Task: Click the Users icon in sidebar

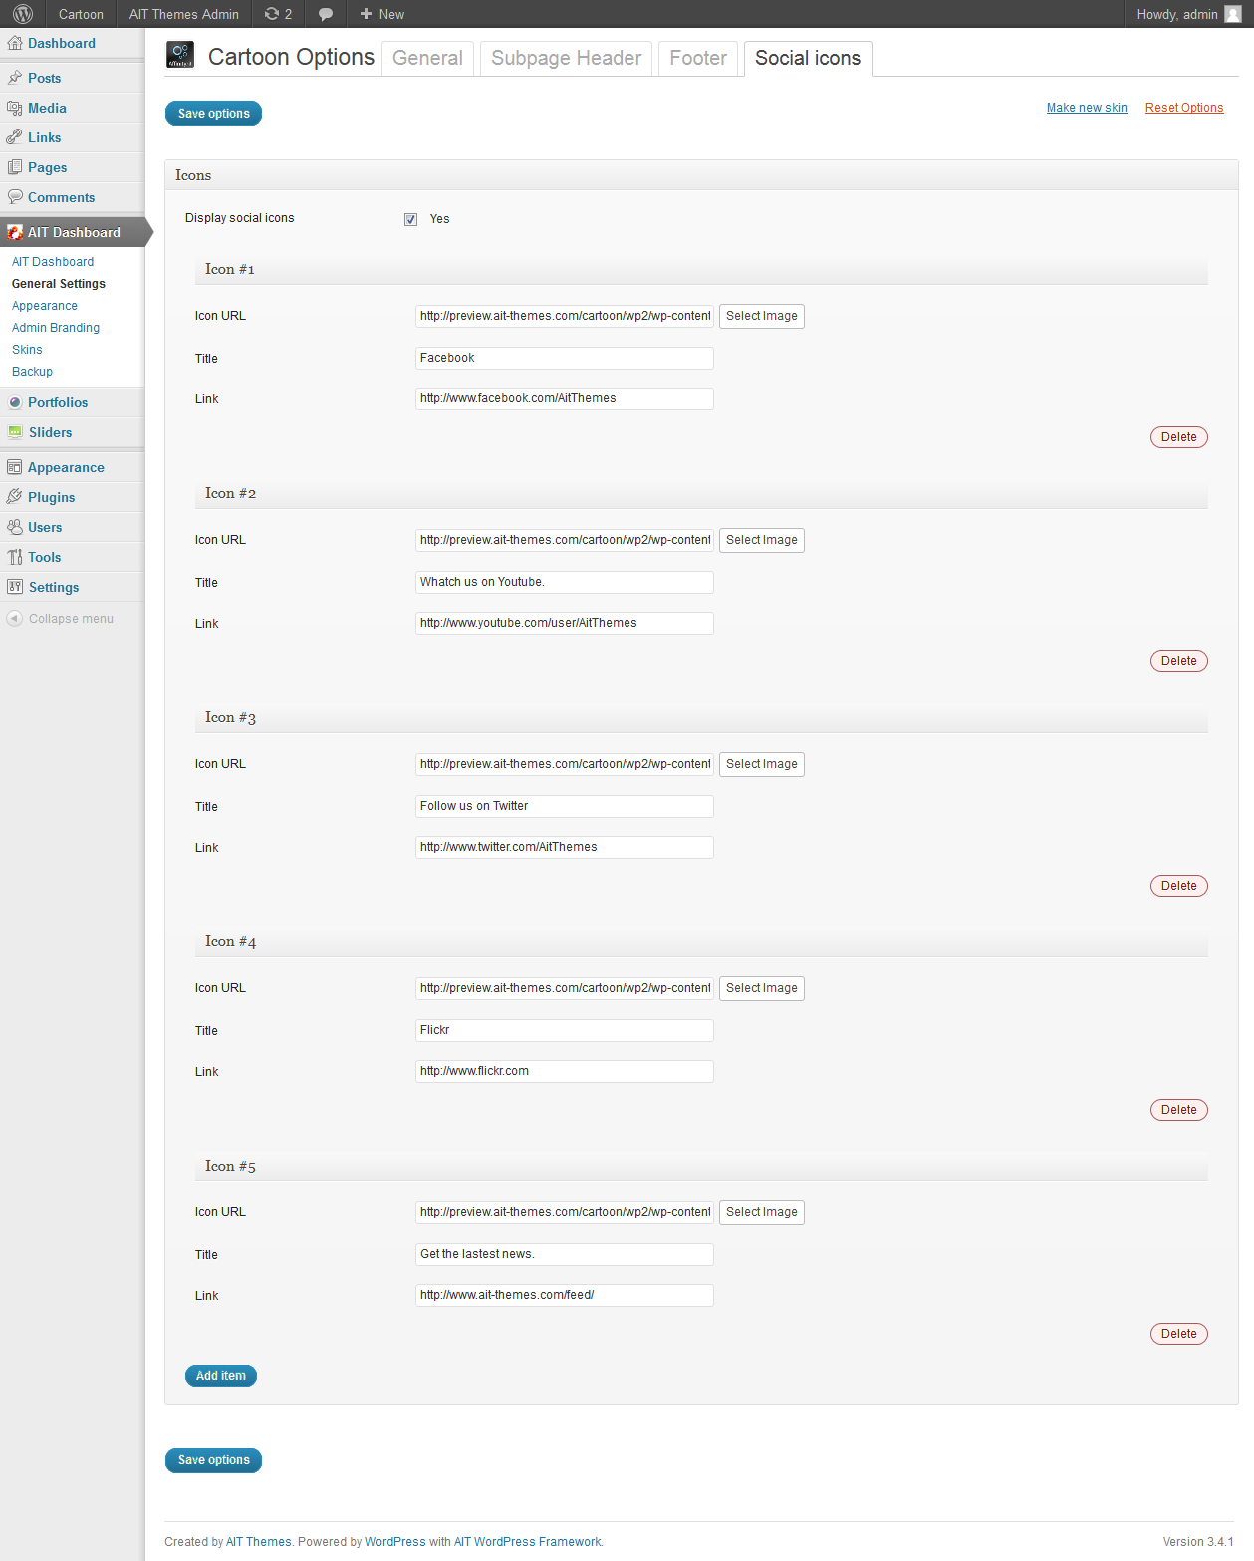Action: [x=15, y=527]
